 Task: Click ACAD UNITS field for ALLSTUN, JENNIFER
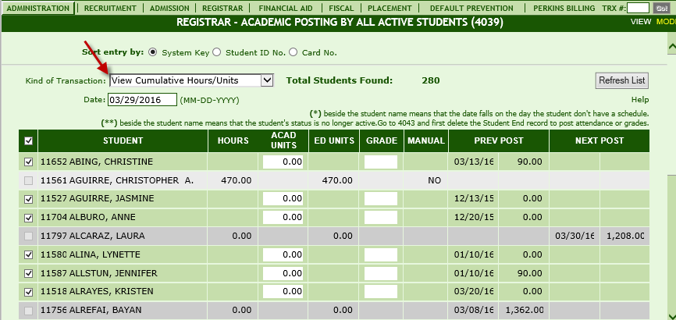(283, 273)
